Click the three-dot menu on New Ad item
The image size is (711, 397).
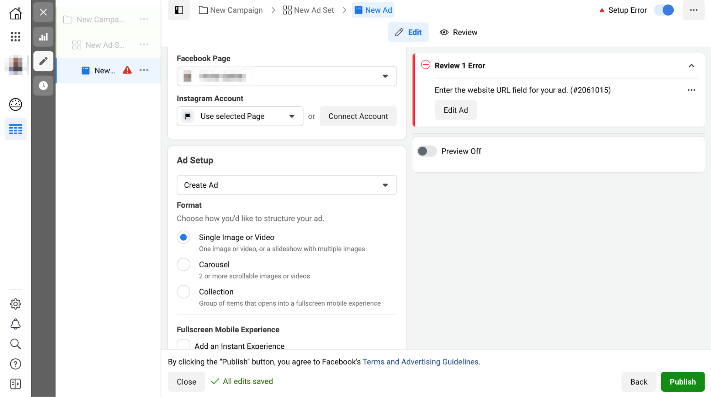(144, 70)
